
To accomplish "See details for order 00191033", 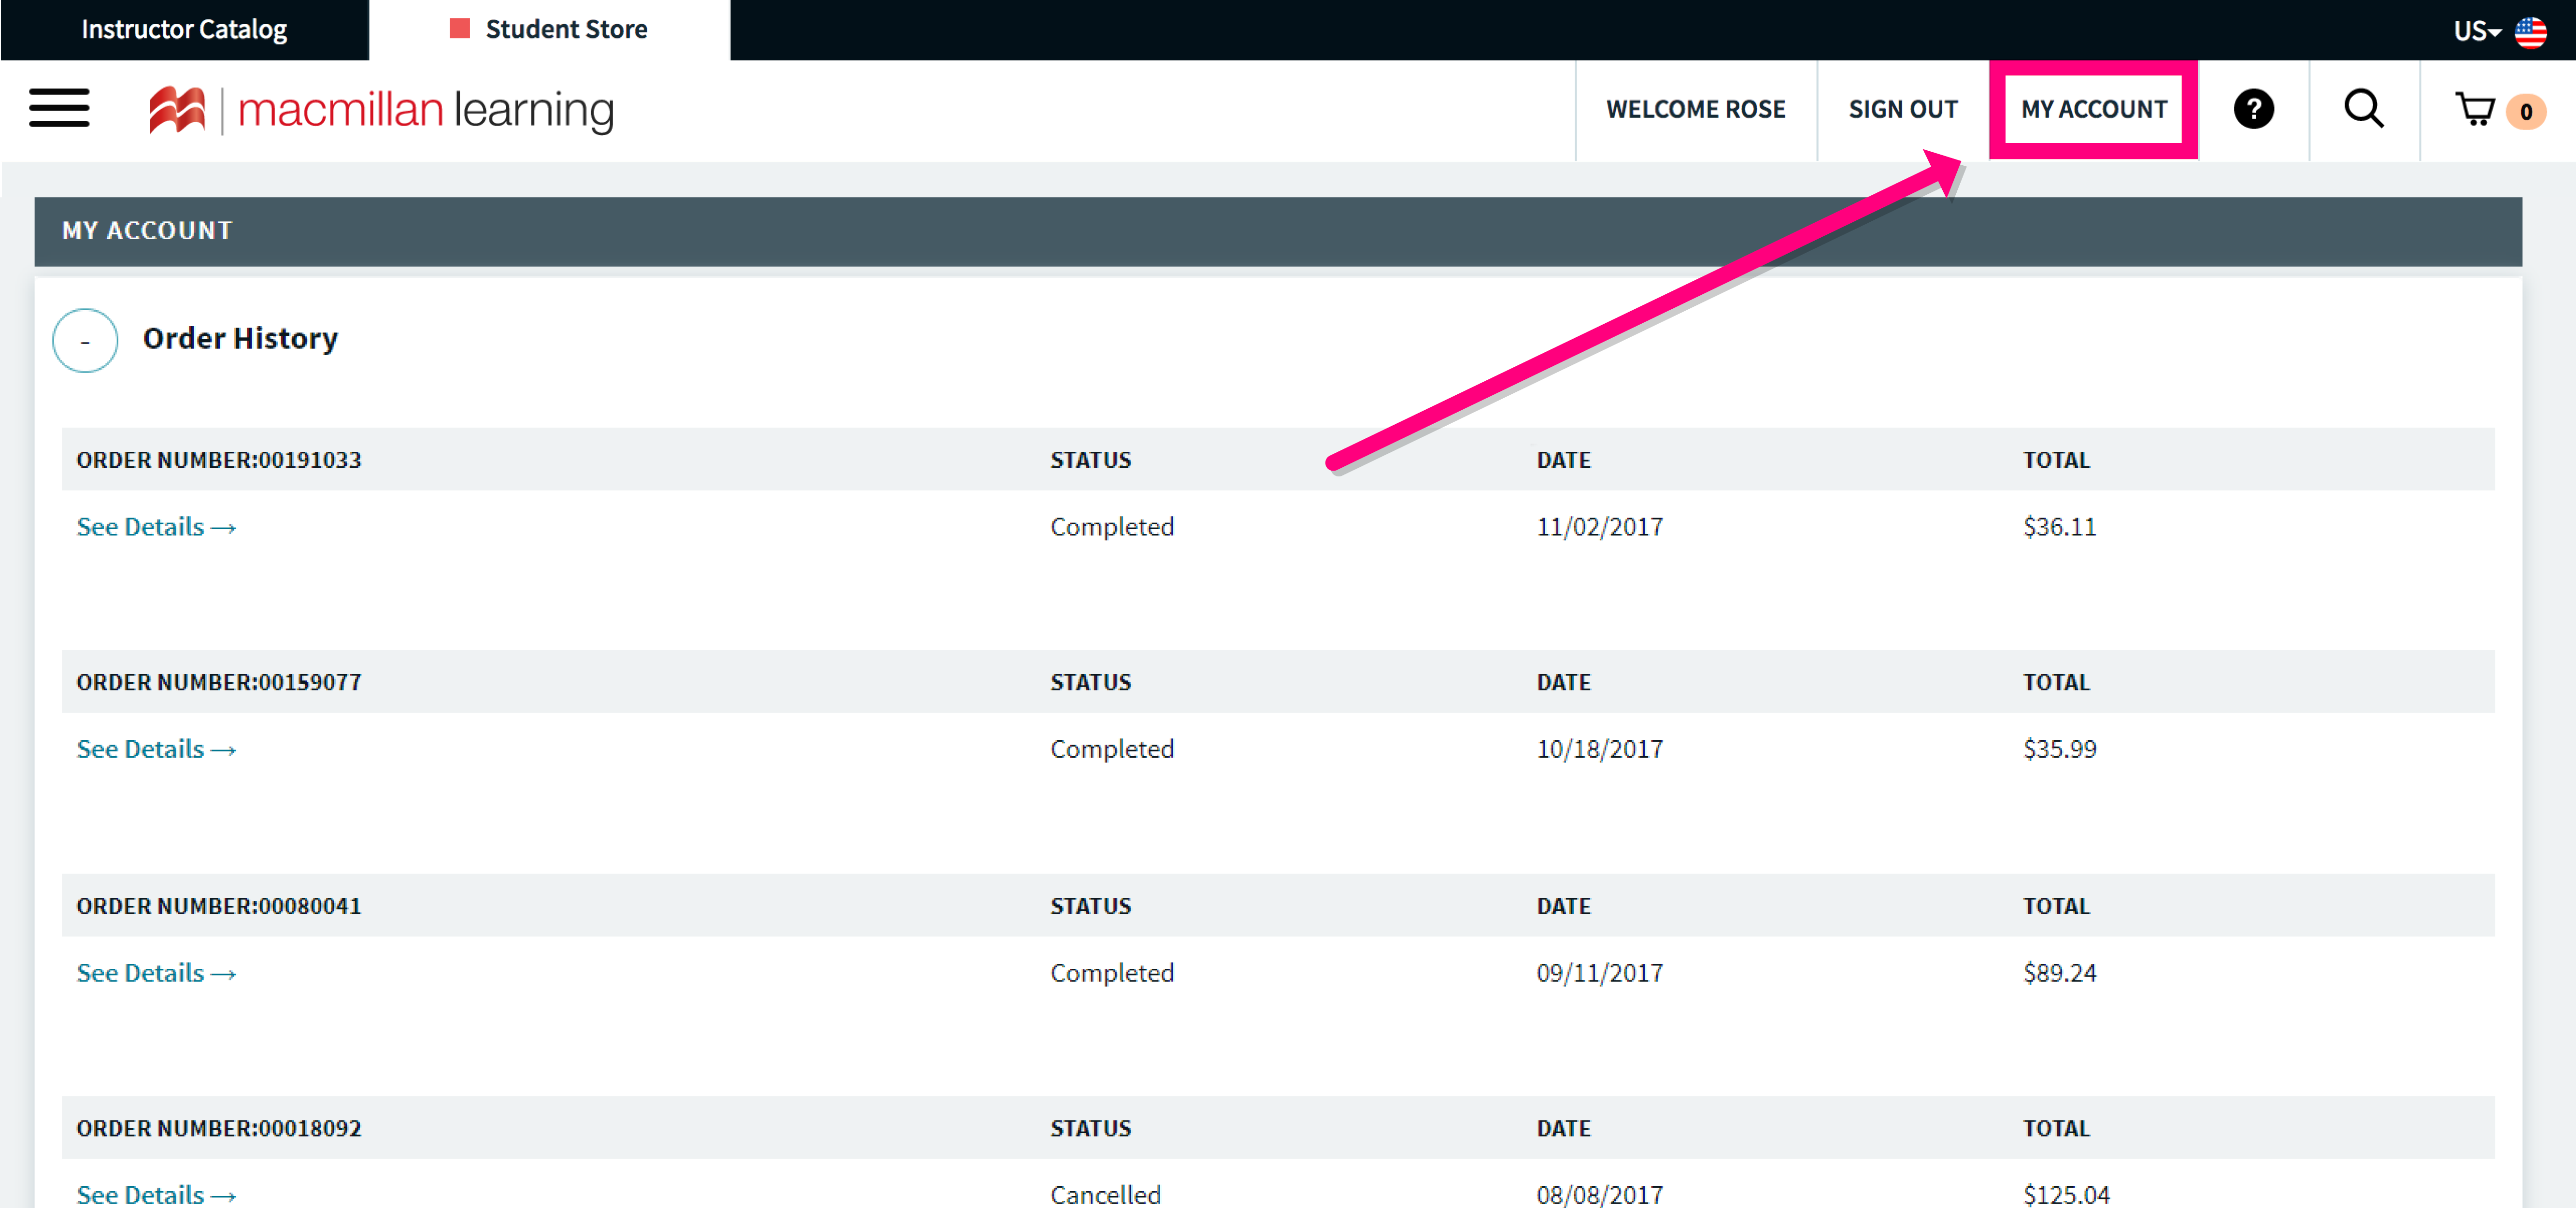I will 156,526.
